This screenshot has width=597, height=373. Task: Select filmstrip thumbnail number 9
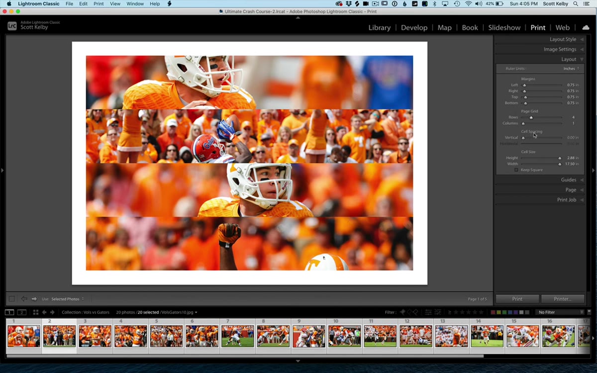point(308,336)
